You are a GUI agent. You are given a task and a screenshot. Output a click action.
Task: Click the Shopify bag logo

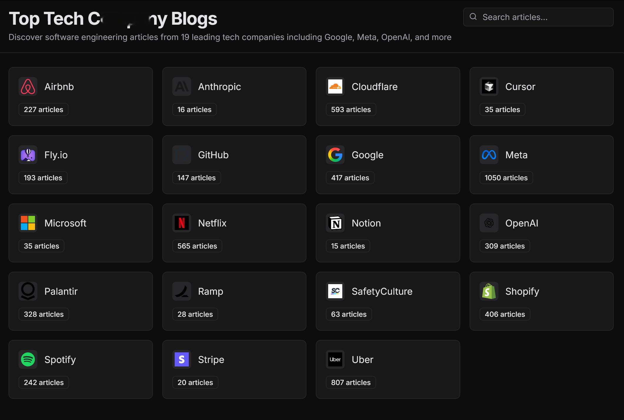tap(489, 291)
